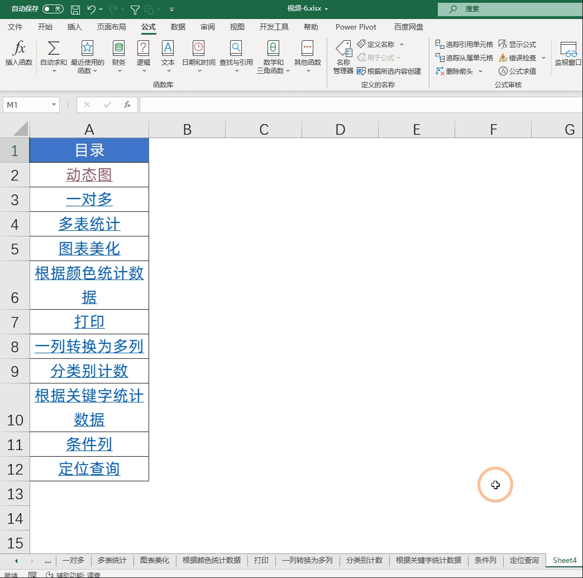Click inside the formula bar input
The height and width of the screenshot is (578, 583).
357,105
